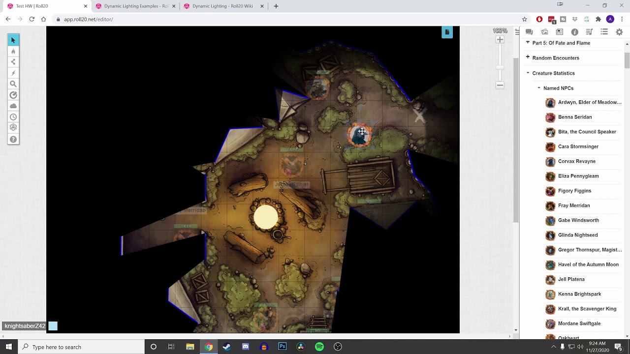Screen dimensions: 630x354
Task: Open the Glinda Nightseed entry
Action: (x=578, y=235)
